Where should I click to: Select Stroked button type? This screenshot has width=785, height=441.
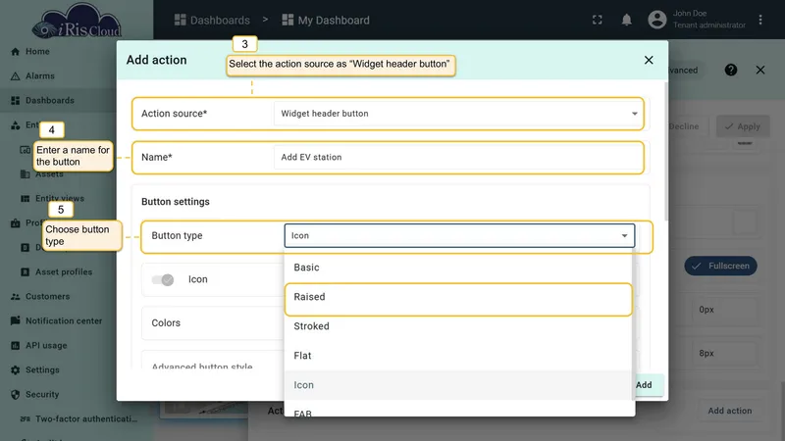[458, 326]
